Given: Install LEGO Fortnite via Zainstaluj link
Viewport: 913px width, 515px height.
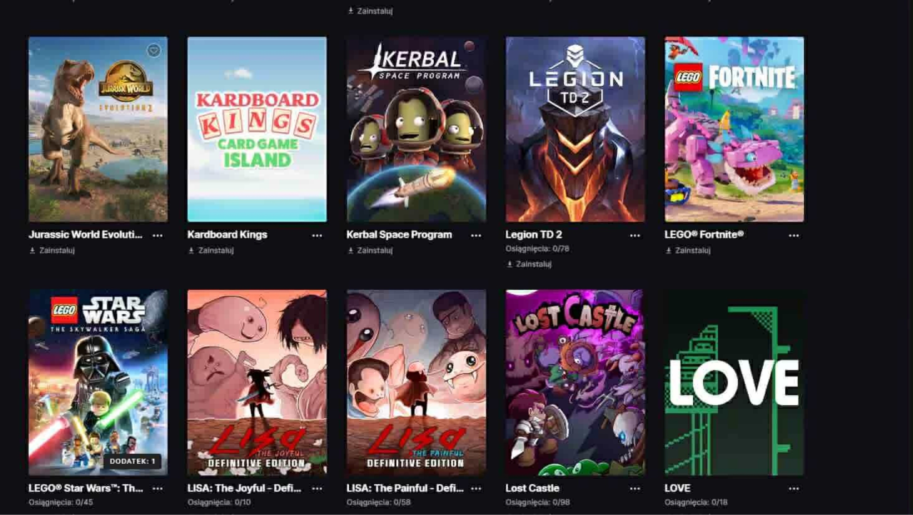Looking at the screenshot, I should [x=688, y=250].
